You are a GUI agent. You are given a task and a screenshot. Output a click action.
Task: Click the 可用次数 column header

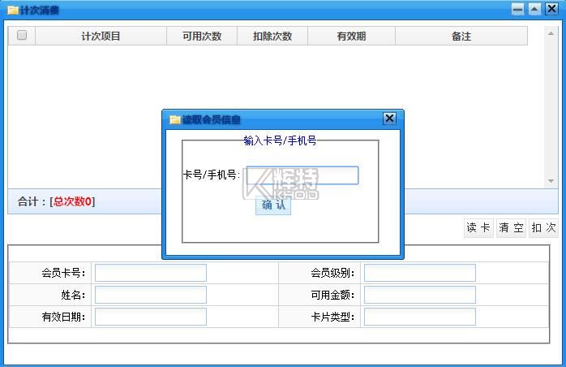click(202, 37)
